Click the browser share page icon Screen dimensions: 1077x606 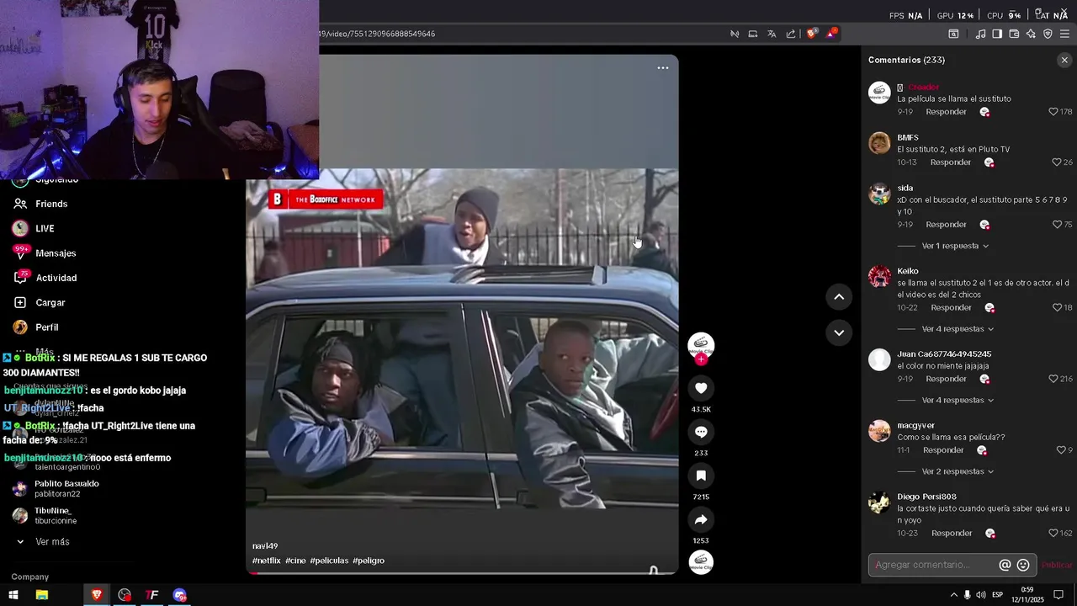click(791, 34)
